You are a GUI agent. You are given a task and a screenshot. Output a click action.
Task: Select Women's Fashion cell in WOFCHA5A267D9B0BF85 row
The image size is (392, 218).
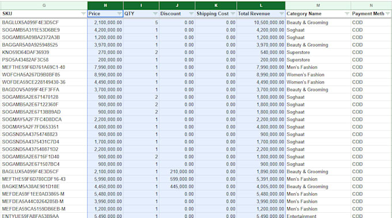[318, 75]
